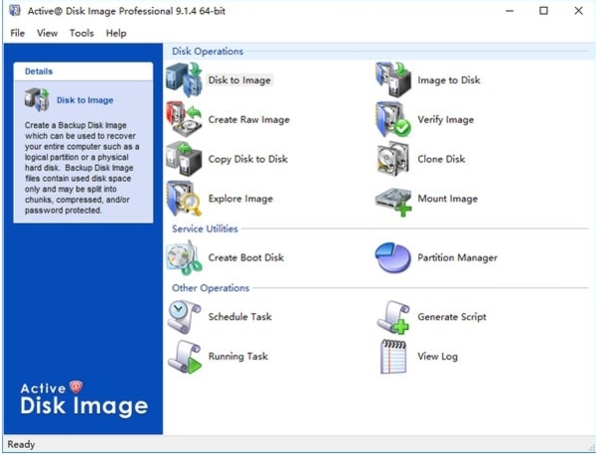Open the Explore Image magnifier icon
This screenshot has width=596, height=454.
pos(185,199)
